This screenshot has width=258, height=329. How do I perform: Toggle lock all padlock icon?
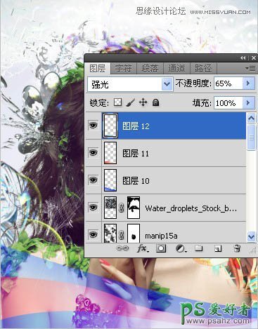[155, 102]
